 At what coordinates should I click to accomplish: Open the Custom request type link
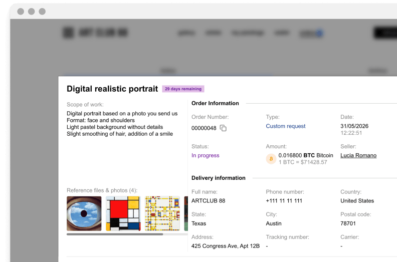point(285,126)
